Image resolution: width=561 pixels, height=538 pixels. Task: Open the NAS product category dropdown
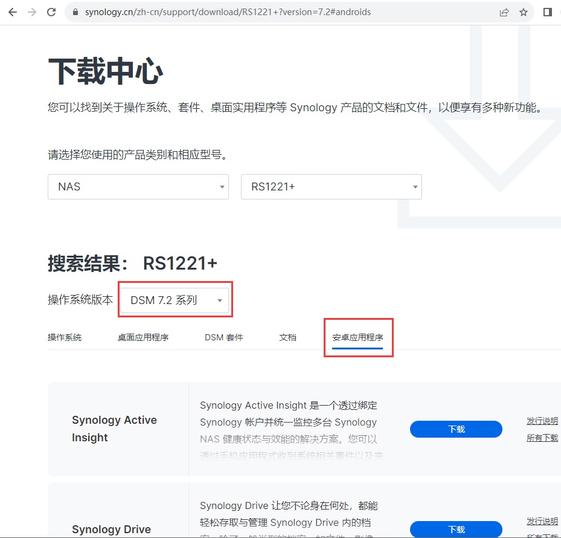tap(138, 187)
